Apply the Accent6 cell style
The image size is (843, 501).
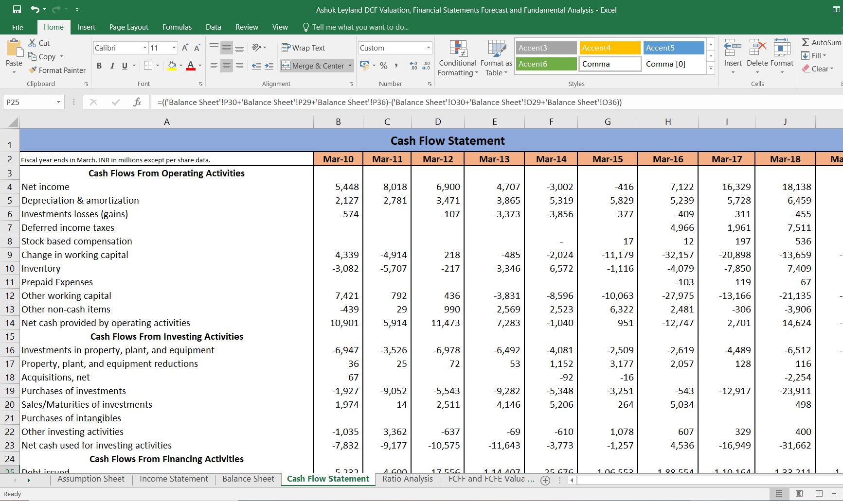click(546, 64)
